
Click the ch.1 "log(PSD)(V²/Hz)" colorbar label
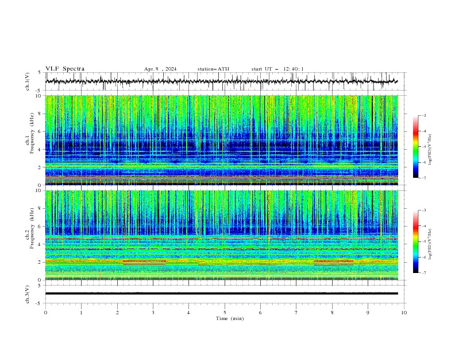pyautogui.click(x=430, y=150)
